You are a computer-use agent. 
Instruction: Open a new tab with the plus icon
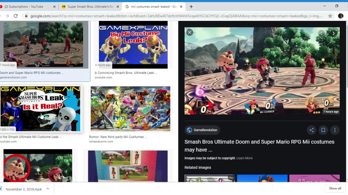coord(191,6)
